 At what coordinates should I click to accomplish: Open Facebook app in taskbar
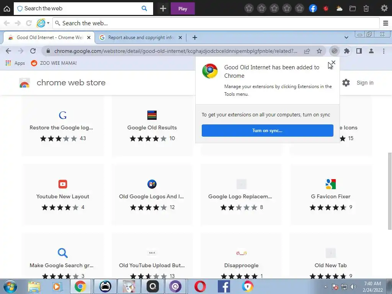click(224, 286)
